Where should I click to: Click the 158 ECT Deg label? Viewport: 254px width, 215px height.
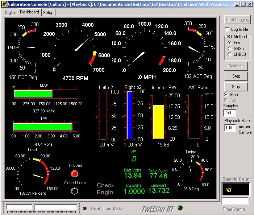point(23,78)
